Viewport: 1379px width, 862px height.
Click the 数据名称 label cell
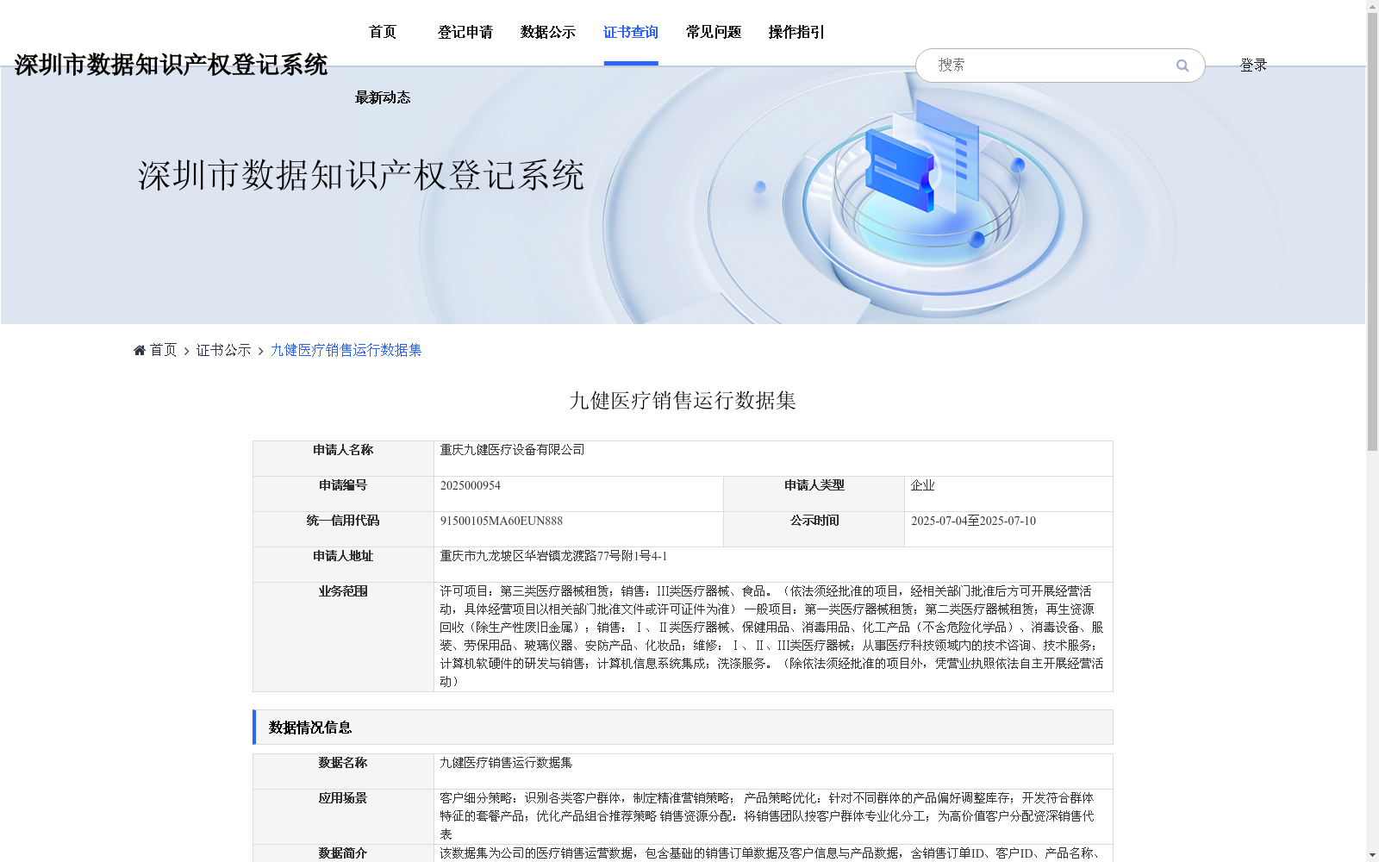(343, 771)
